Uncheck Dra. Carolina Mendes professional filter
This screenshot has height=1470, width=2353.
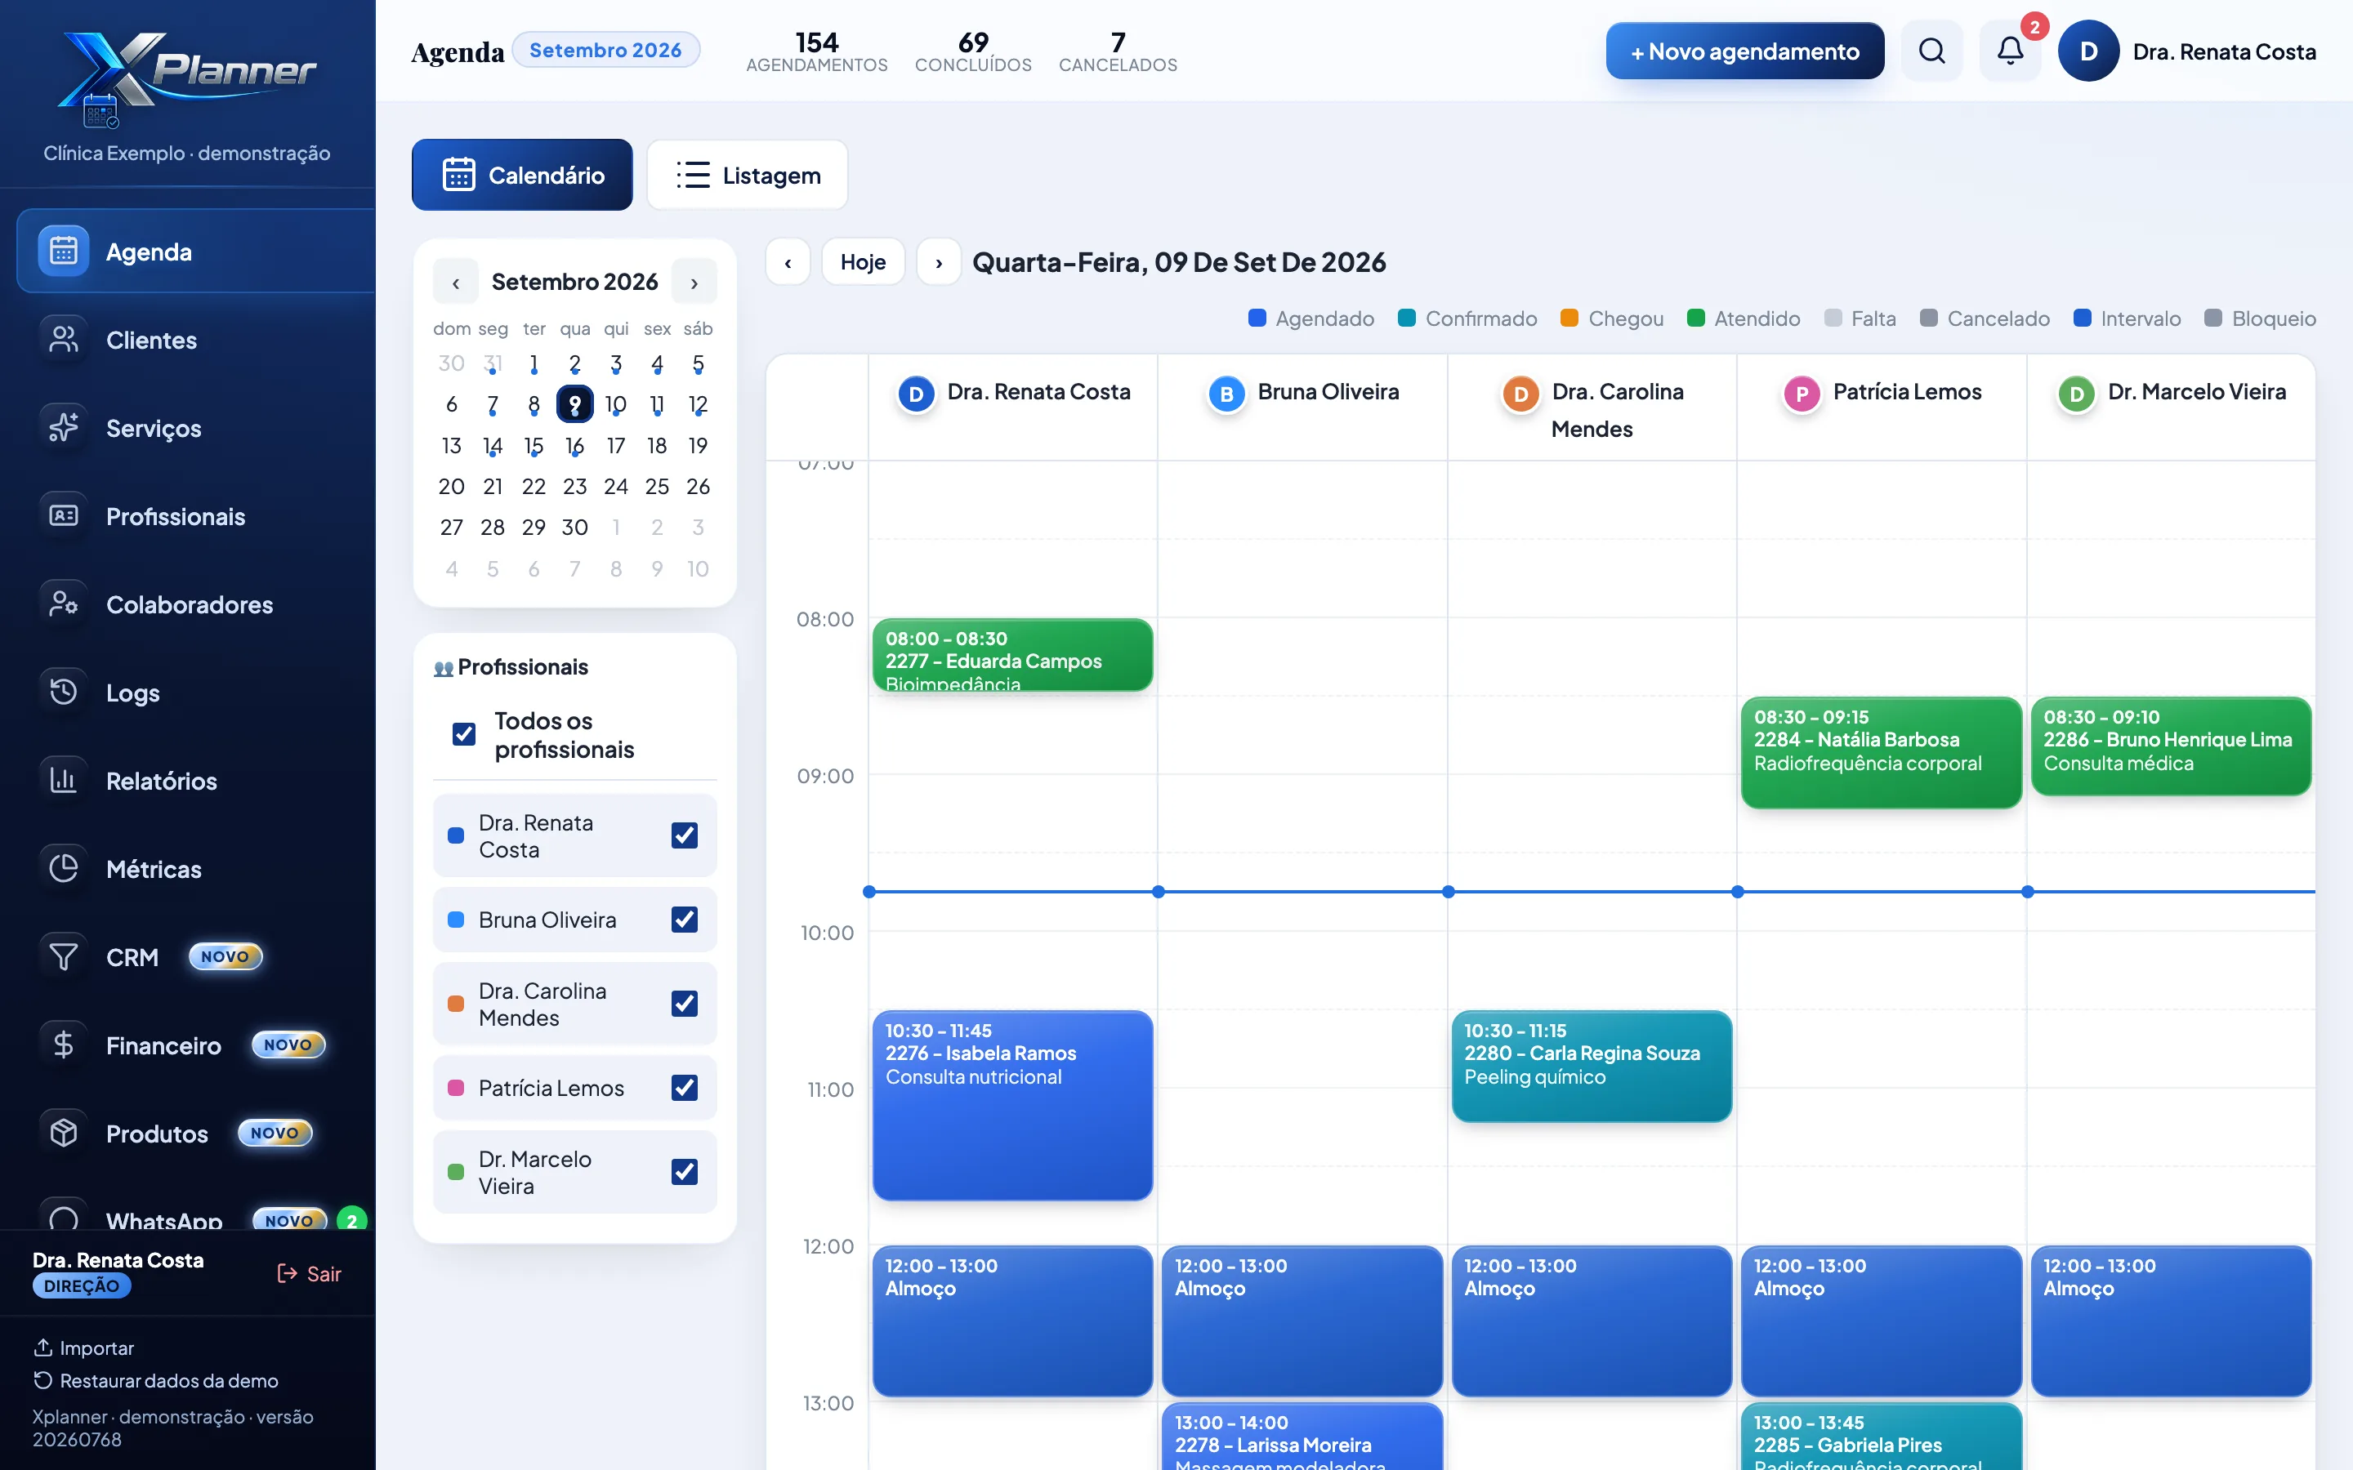tap(685, 1004)
